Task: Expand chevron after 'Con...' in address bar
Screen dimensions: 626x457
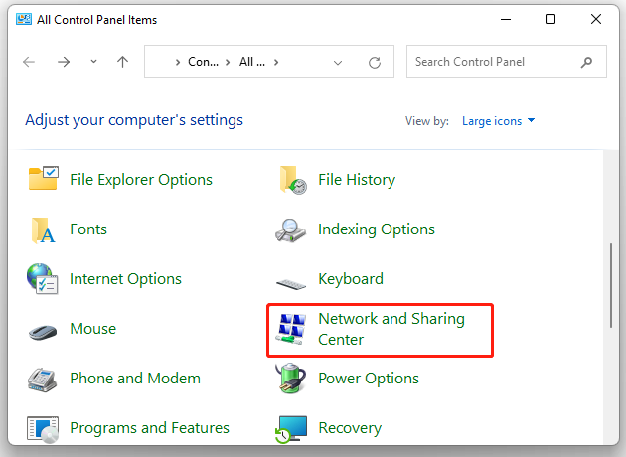Action: pyautogui.click(x=228, y=62)
